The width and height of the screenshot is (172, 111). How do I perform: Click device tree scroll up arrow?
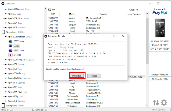[x=45, y=9]
